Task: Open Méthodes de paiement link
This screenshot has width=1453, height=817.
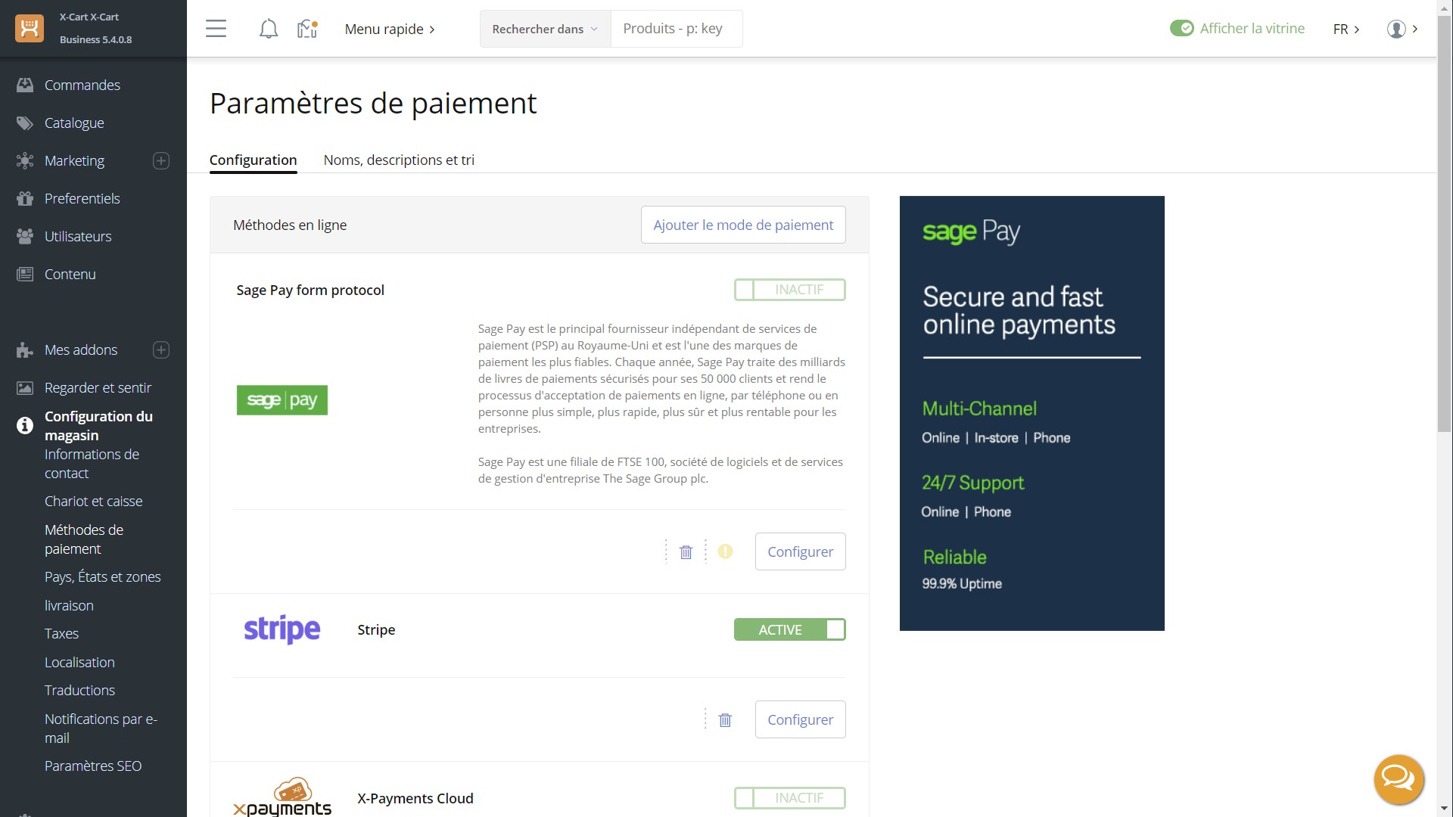Action: click(x=84, y=539)
